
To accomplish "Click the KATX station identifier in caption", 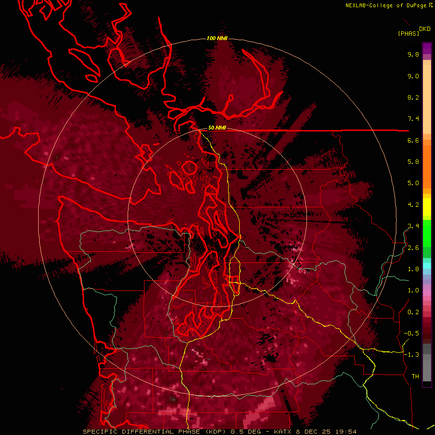I will pyautogui.click(x=284, y=432).
